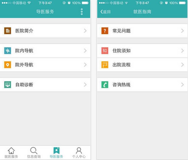
Task: Select the 就医服务 home tab
Action: [11, 153]
